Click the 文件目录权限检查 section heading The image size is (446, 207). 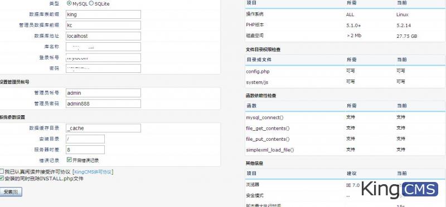pos(263,50)
